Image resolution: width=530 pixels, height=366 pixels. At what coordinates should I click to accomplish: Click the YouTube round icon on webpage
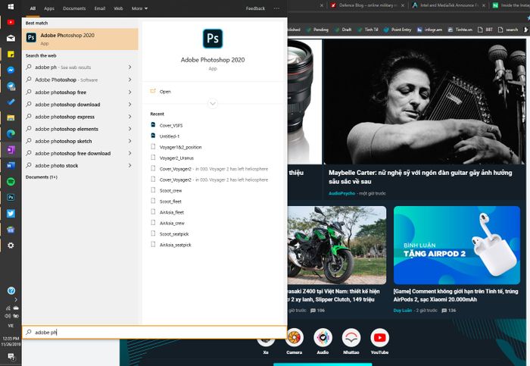pyautogui.click(x=379, y=337)
